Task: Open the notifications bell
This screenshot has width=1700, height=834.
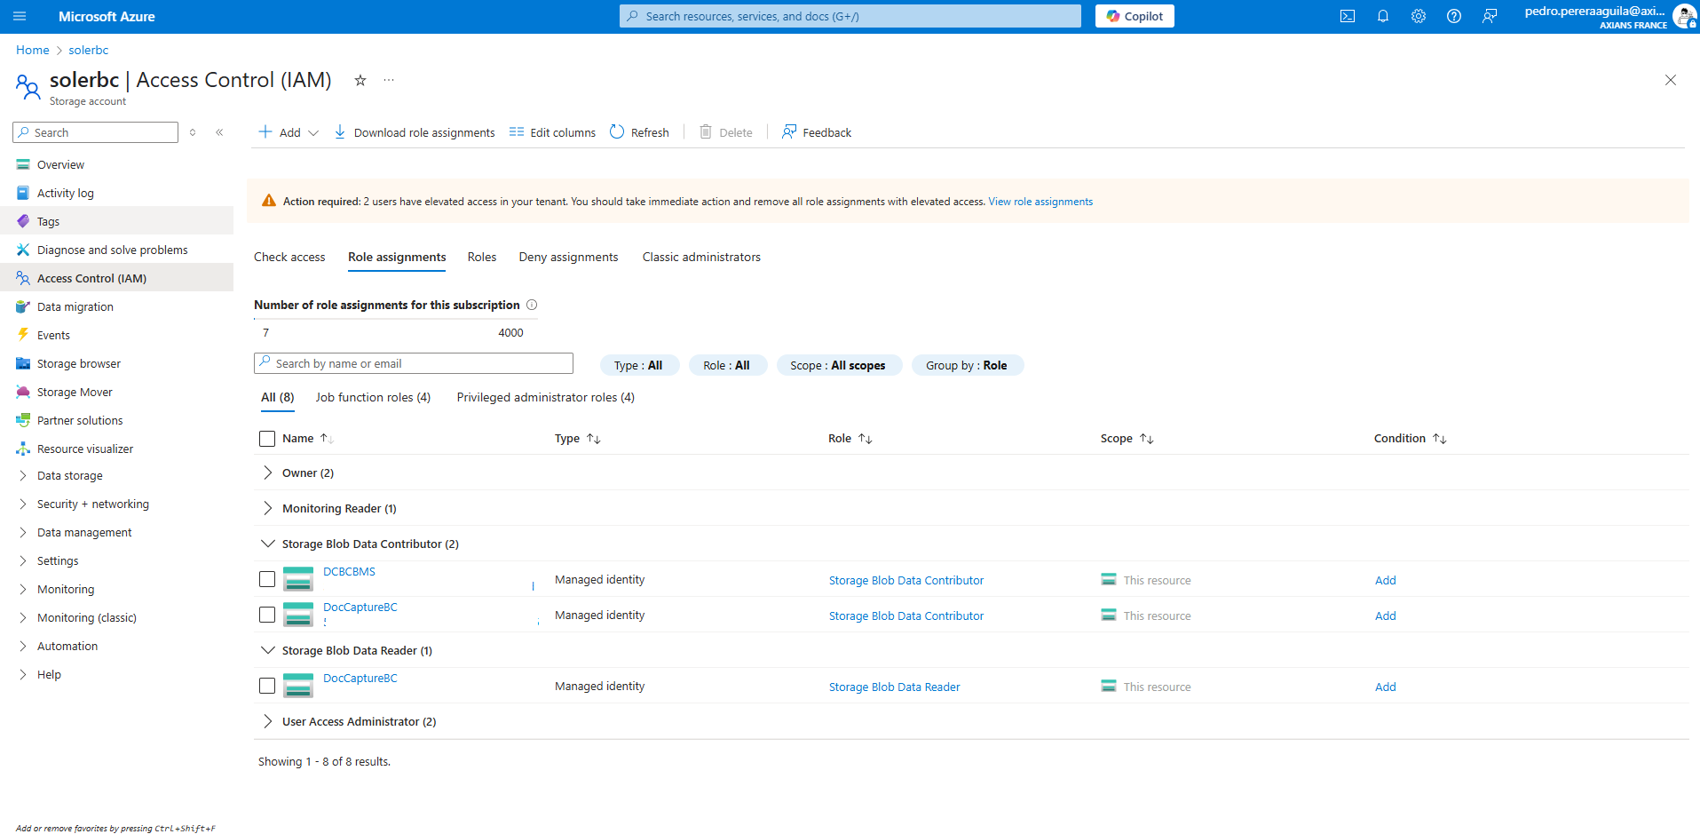Action: click(1382, 16)
